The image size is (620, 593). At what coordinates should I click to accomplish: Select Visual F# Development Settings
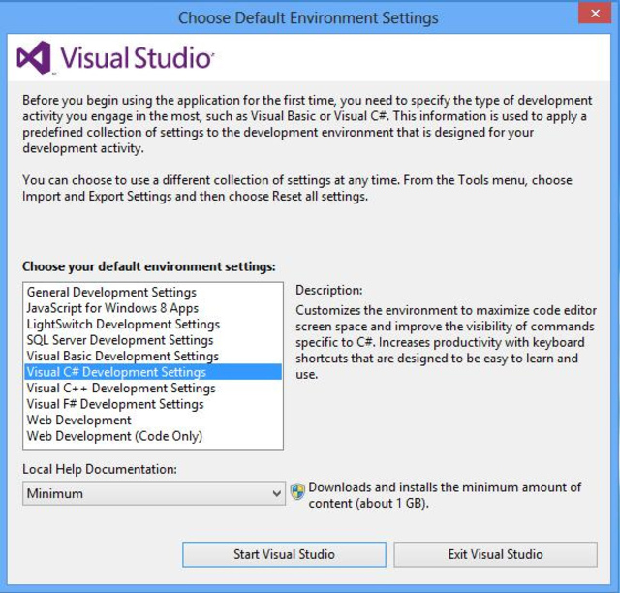pos(153,404)
